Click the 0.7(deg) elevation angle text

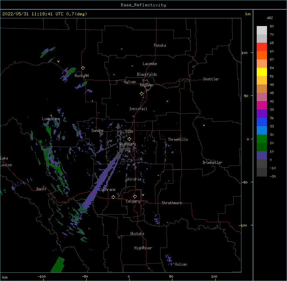(77, 14)
